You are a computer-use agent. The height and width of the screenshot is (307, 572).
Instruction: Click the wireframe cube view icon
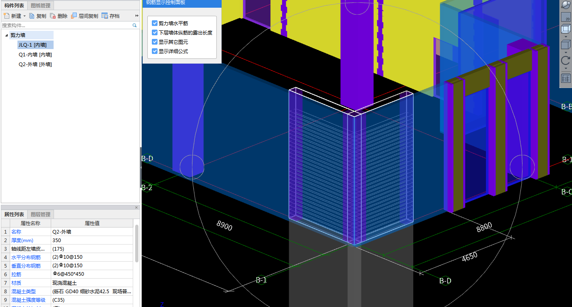click(566, 29)
